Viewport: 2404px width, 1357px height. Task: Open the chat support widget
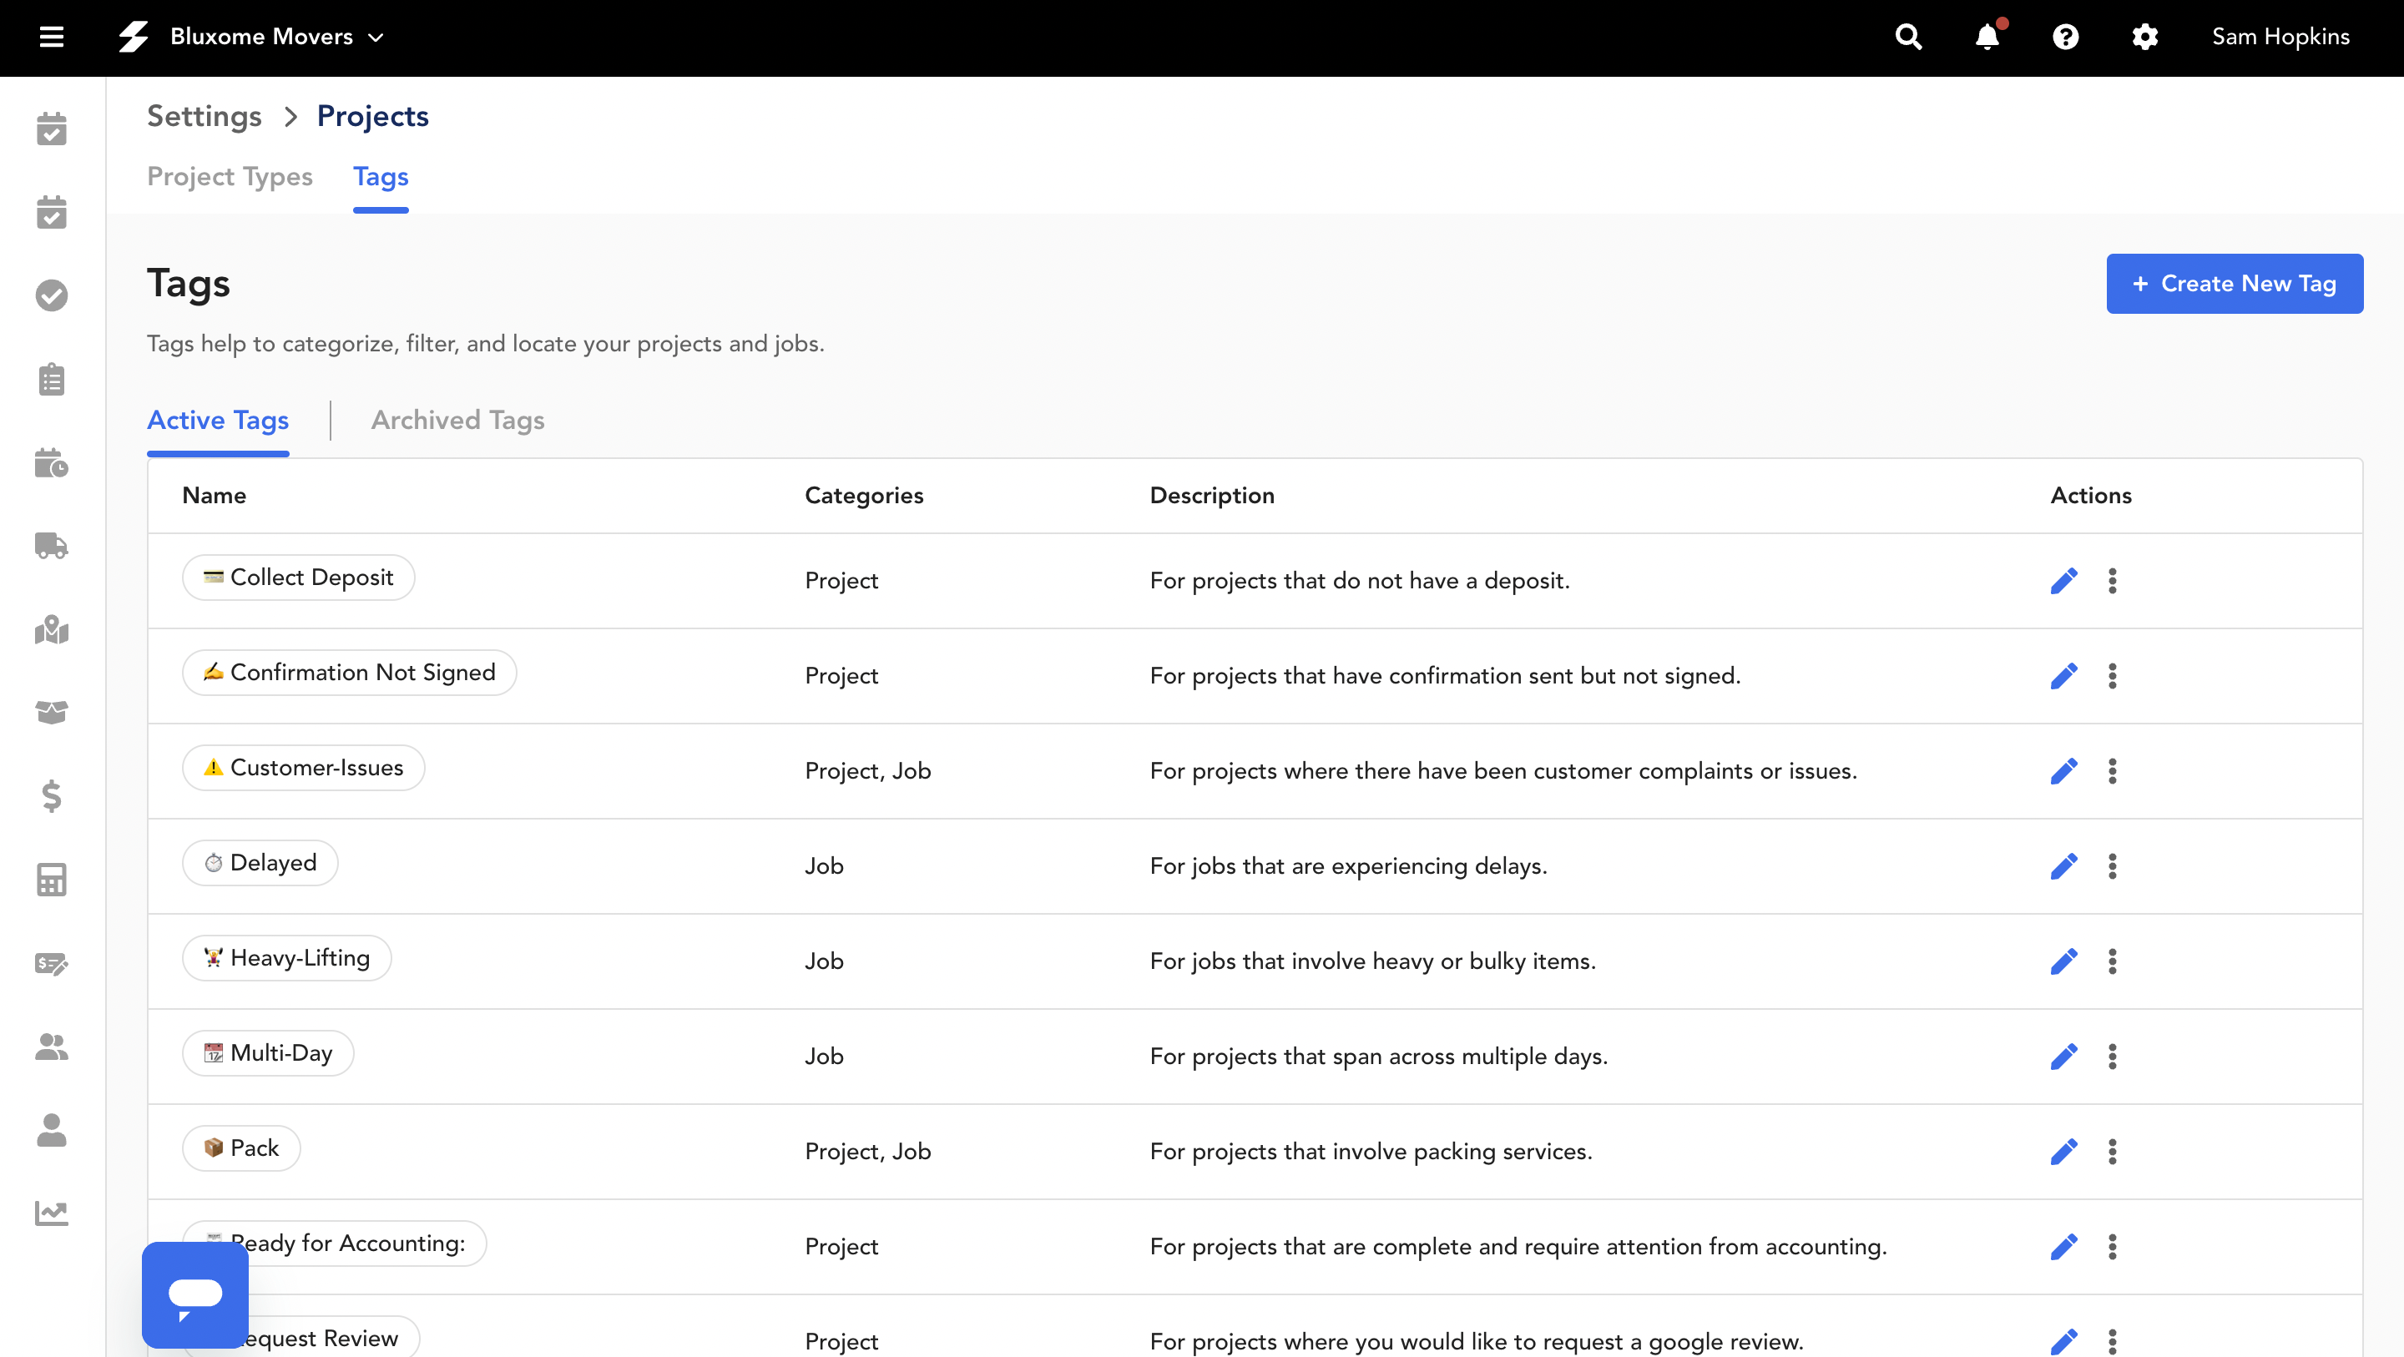[x=195, y=1295]
